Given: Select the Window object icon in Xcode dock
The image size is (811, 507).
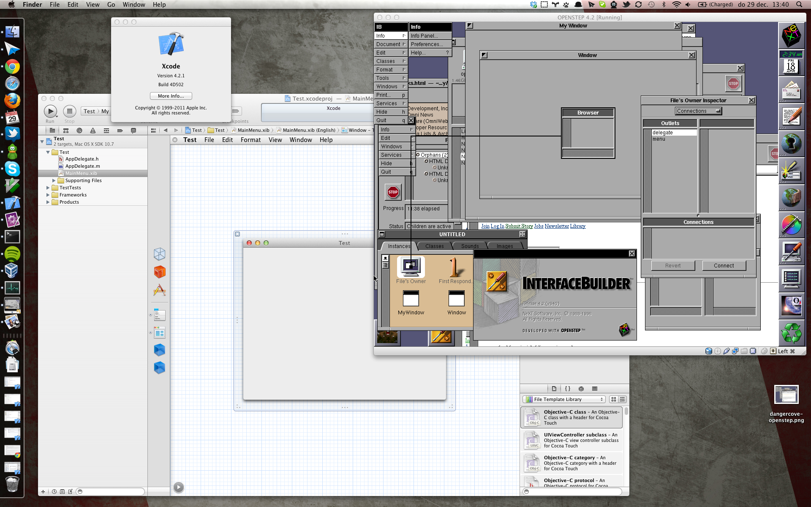Looking at the screenshot, I should (x=160, y=333).
